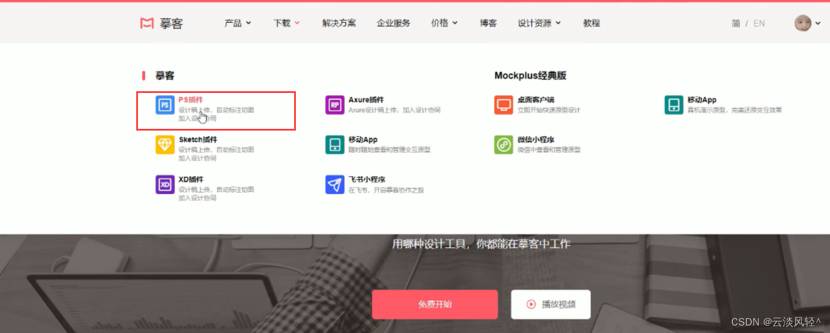Open the XD插件 icon

pyautogui.click(x=165, y=185)
